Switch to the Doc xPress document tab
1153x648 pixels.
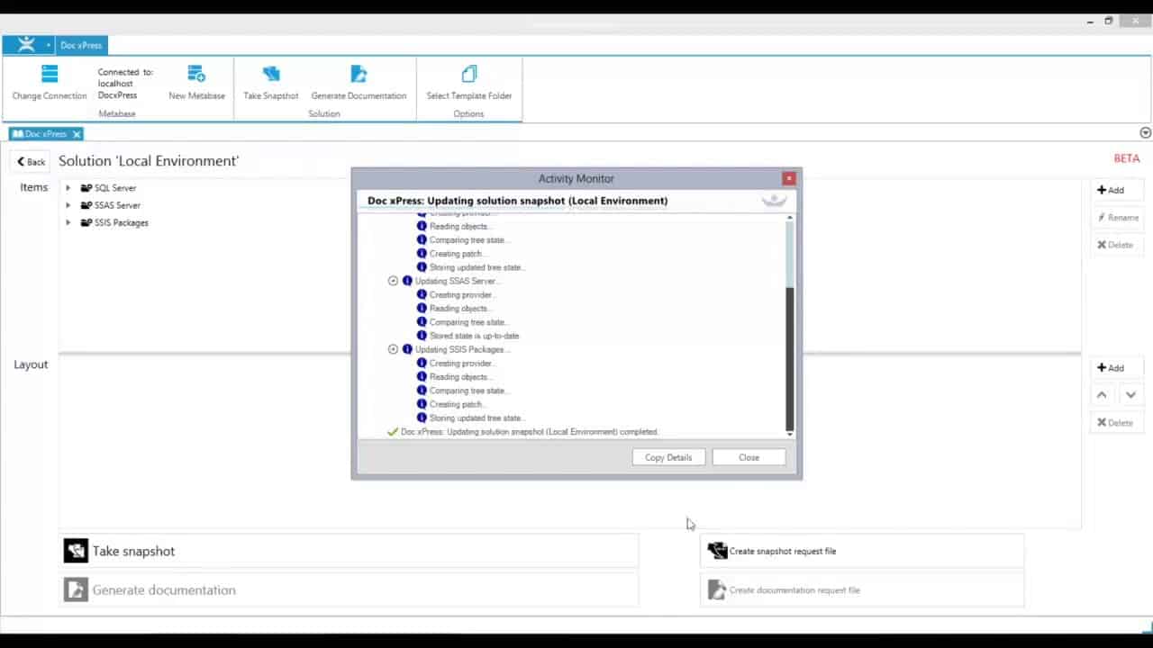(x=41, y=133)
